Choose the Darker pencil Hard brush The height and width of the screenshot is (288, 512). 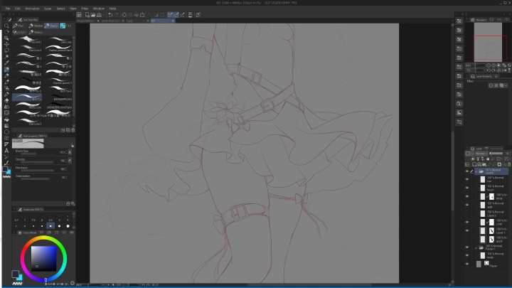59,48
